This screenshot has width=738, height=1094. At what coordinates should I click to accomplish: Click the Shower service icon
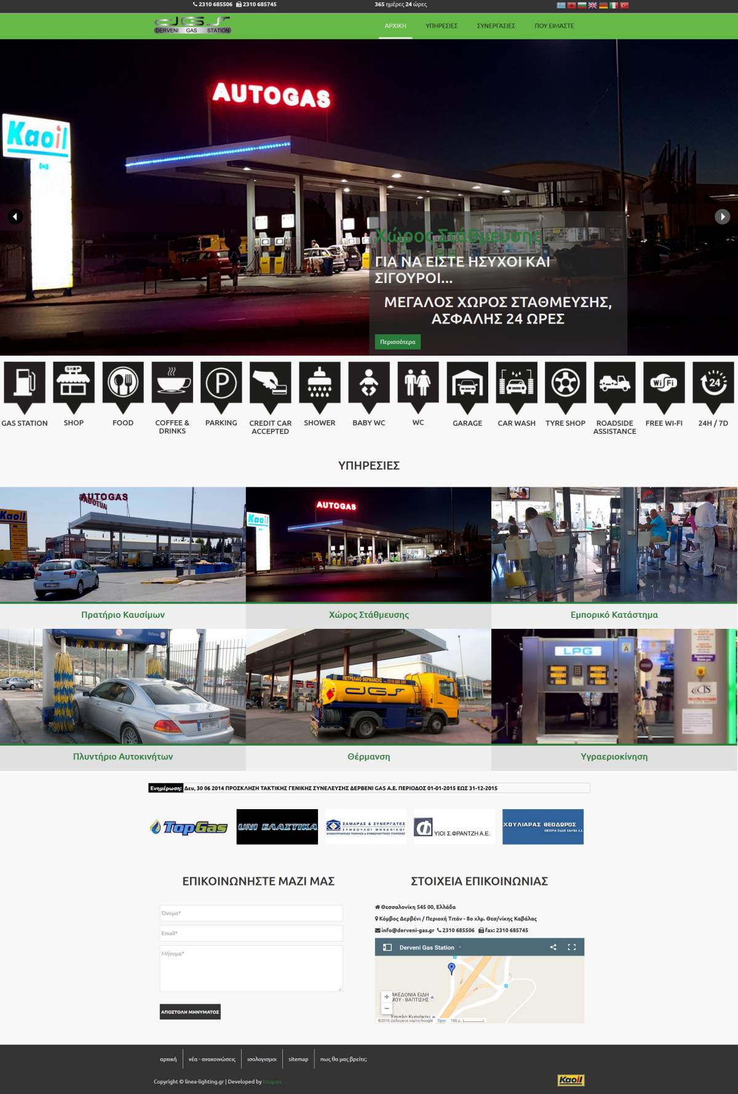(x=320, y=388)
